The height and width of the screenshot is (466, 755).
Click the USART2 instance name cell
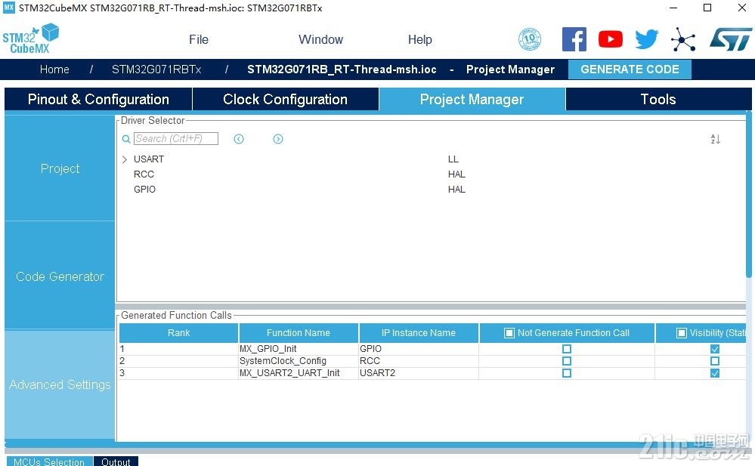click(419, 373)
